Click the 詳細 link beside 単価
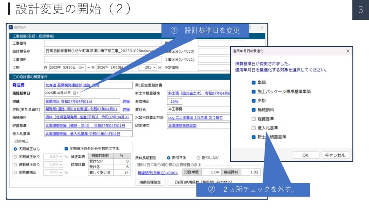The height and width of the screenshot is (208, 369). tap(126, 101)
